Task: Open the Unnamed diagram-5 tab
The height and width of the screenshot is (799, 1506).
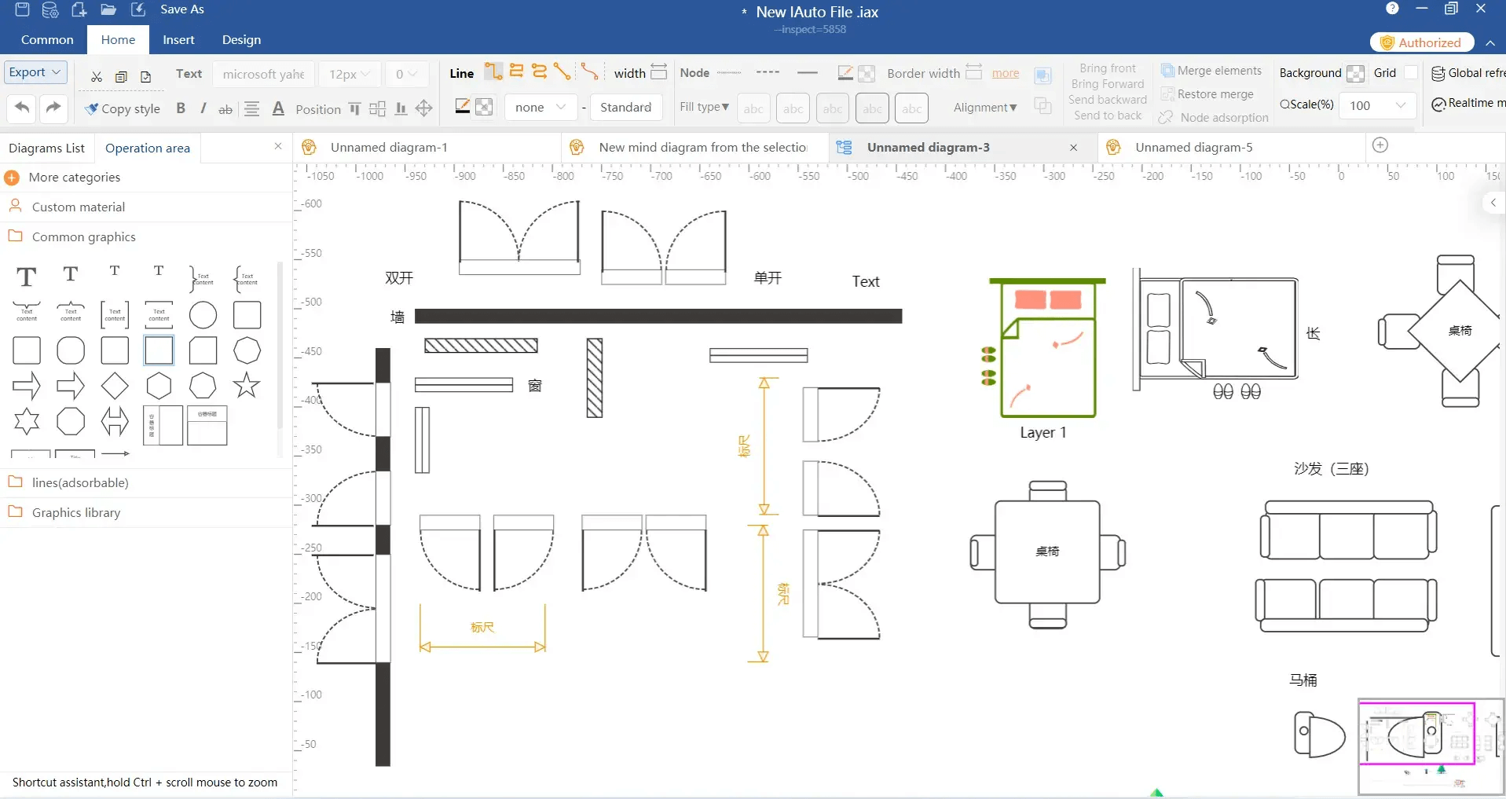Action: (x=1194, y=147)
